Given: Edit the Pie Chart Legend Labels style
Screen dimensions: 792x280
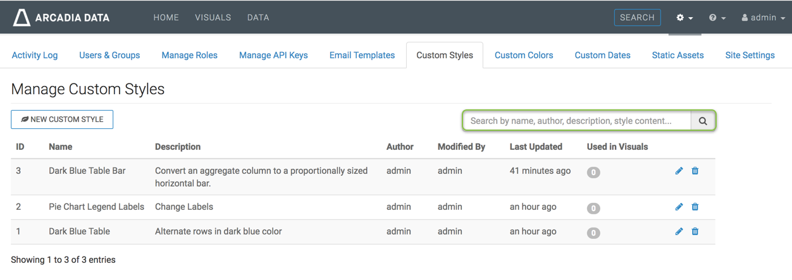Looking at the screenshot, I should 679,207.
